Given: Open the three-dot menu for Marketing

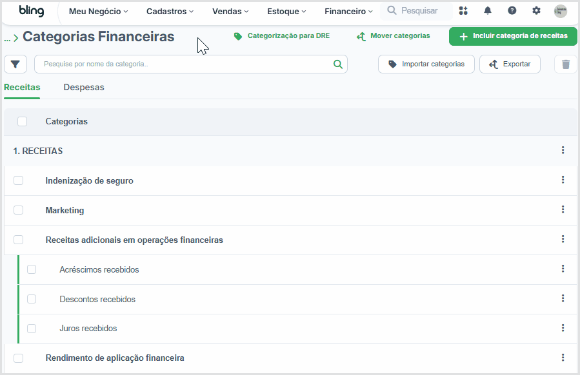Looking at the screenshot, I should click(x=563, y=209).
